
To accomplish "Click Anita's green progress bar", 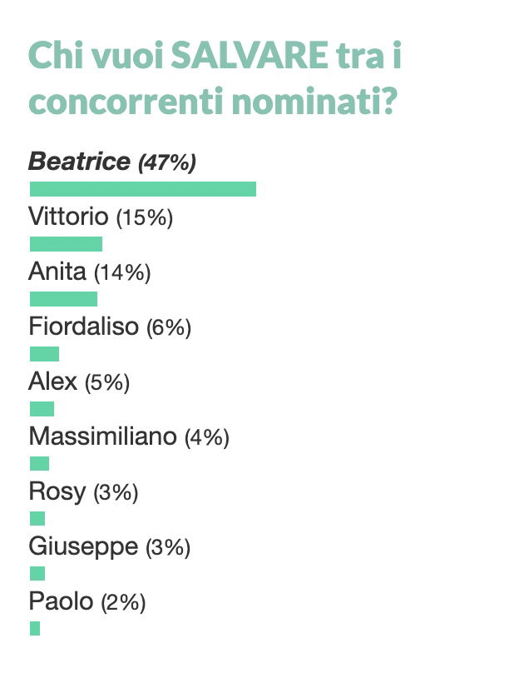I will click(63, 299).
